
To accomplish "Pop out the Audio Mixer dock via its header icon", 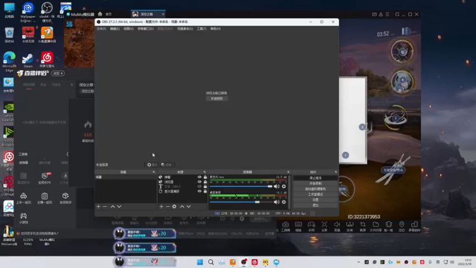I will [x=288, y=172].
